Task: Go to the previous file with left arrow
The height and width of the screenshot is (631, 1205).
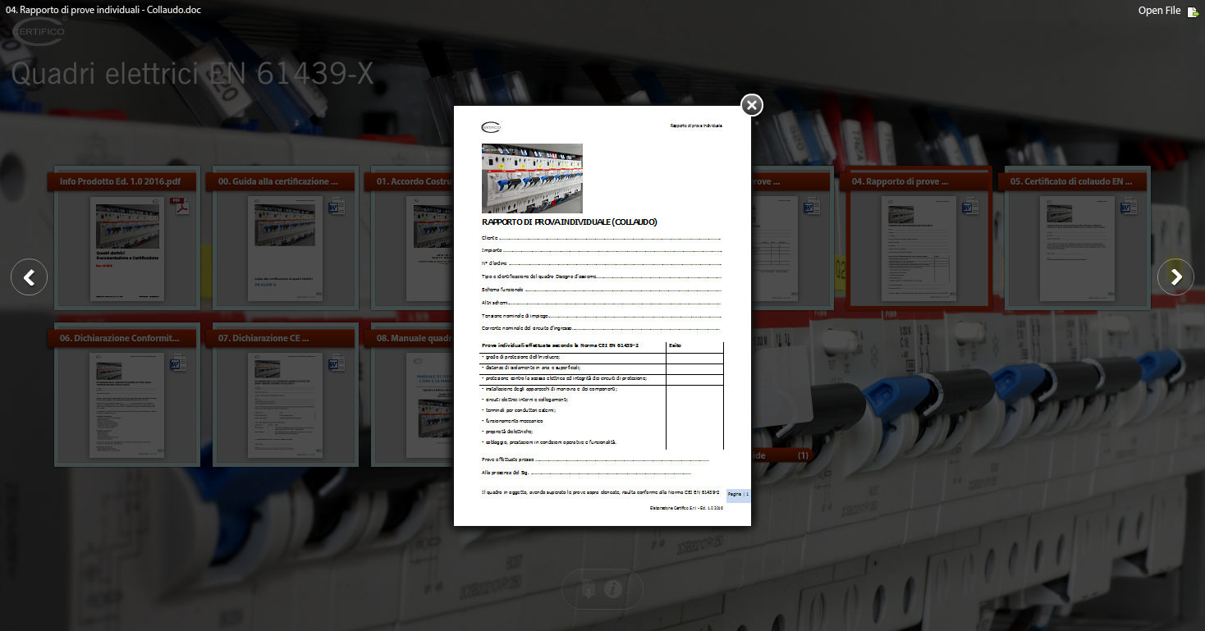Action: pos(29,277)
